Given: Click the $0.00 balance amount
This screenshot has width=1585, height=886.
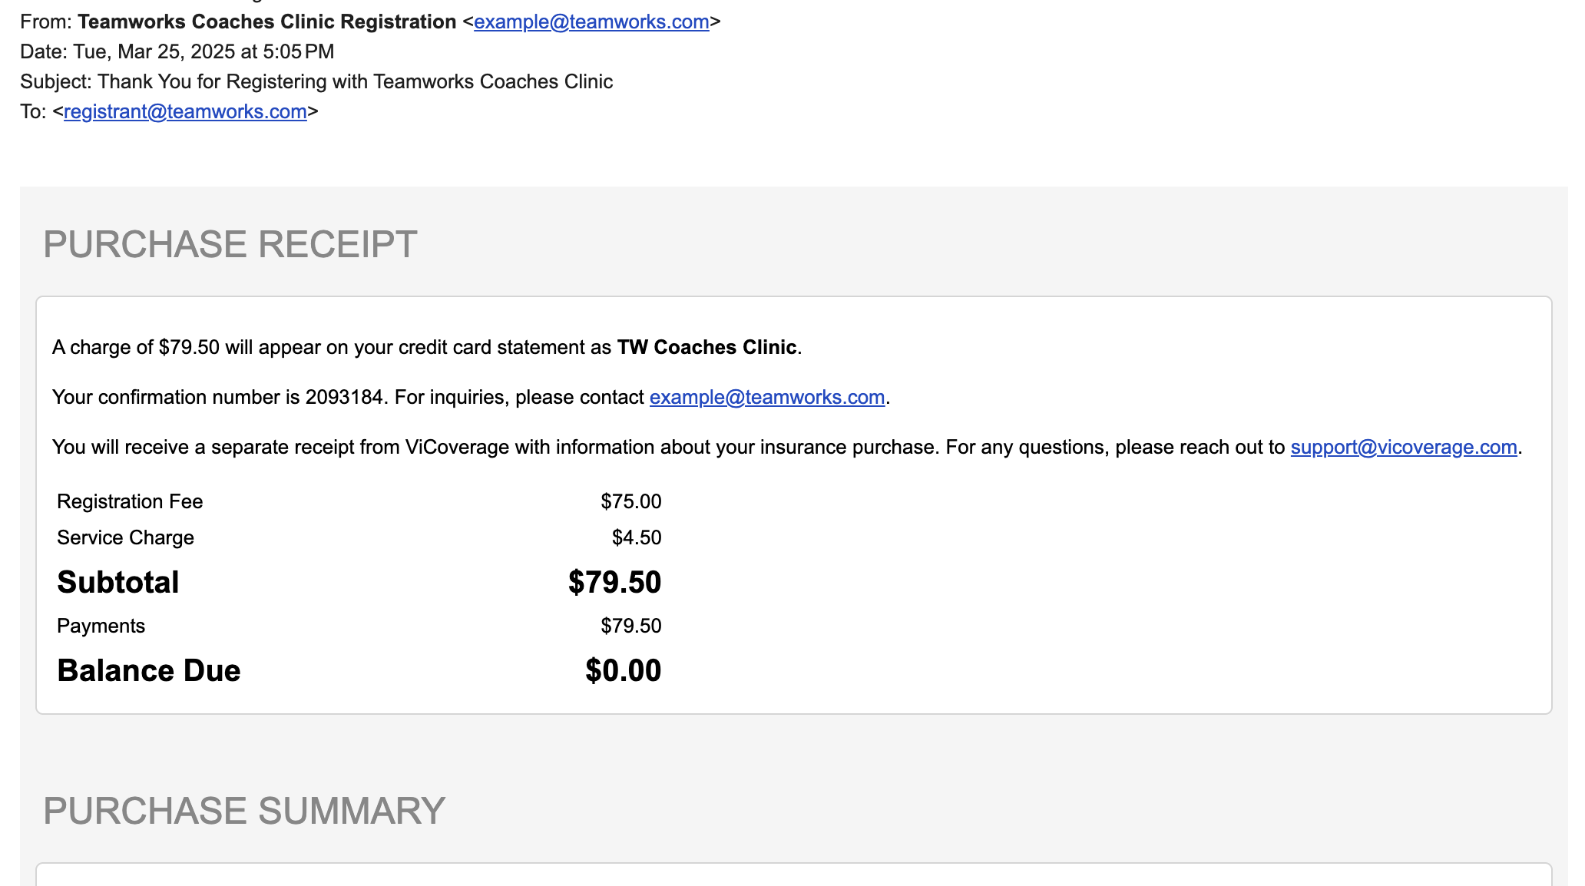Looking at the screenshot, I should tap(624, 671).
